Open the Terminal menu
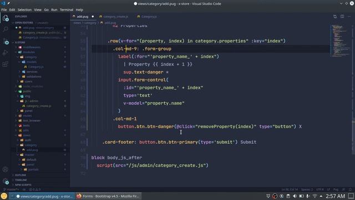Image resolution: width=355 pixels, height=200 pixels. tap(67, 10)
